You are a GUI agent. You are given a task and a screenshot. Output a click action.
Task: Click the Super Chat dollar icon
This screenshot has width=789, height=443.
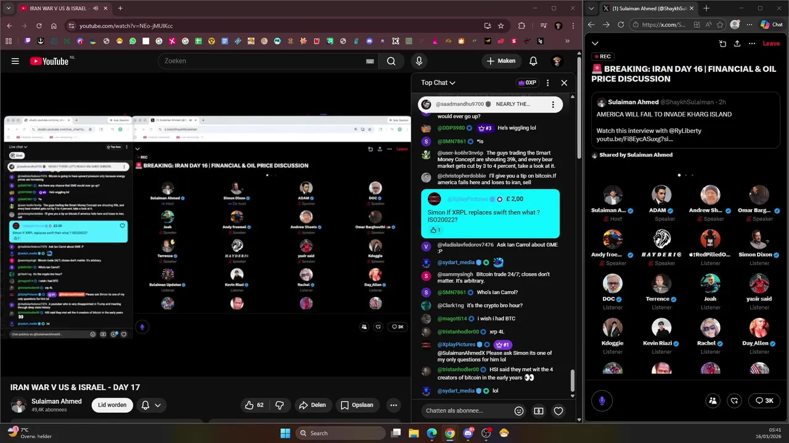[539, 411]
